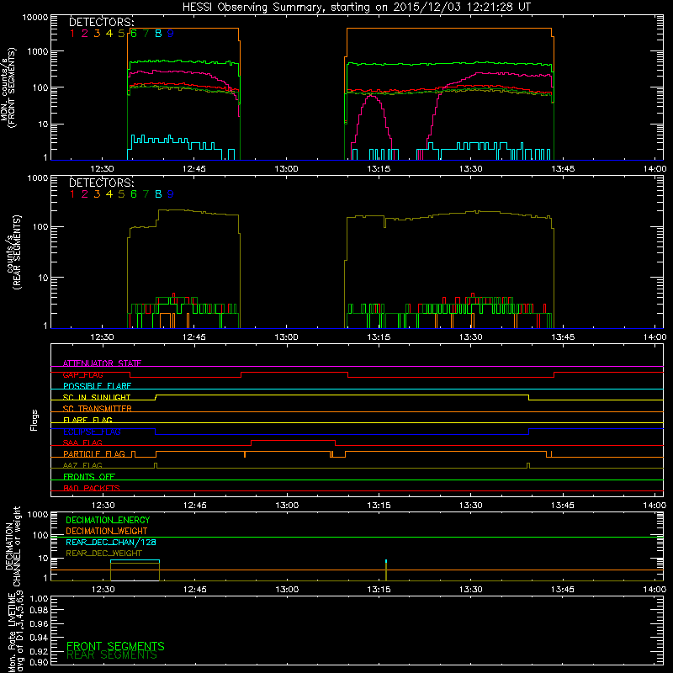Click orange detector 3 in rear segments legend
673x673 pixels.
(97, 194)
